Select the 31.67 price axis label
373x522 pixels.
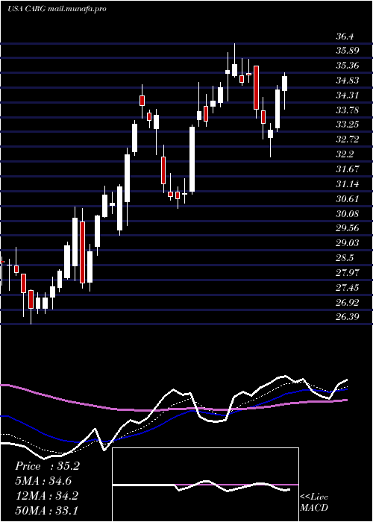pyautogui.click(x=347, y=169)
